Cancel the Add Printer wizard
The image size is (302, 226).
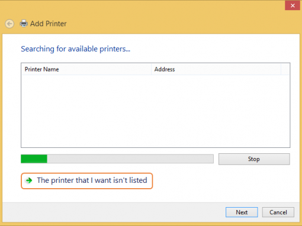coord(278,212)
